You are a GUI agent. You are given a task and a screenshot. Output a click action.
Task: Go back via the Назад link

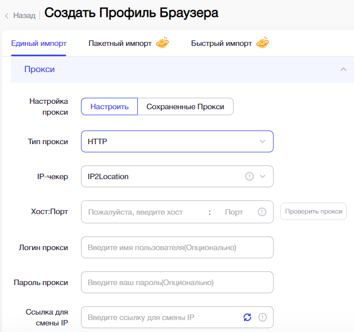click(x=24, y=15)
